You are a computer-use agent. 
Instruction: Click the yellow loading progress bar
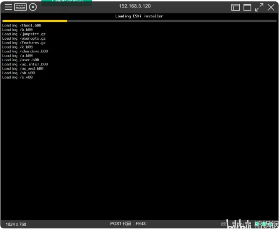click(35, 21)
